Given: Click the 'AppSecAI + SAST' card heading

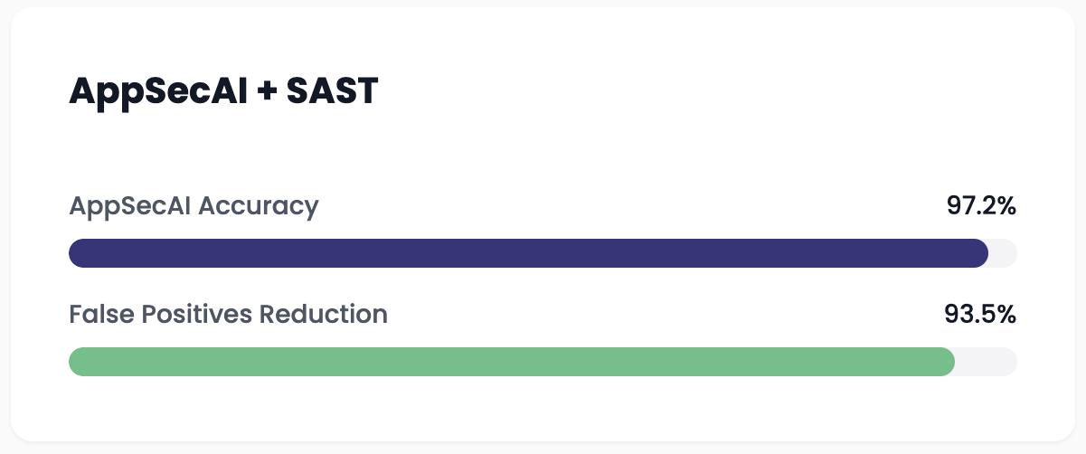Looking at the screenshot, I should coord(222,91).
